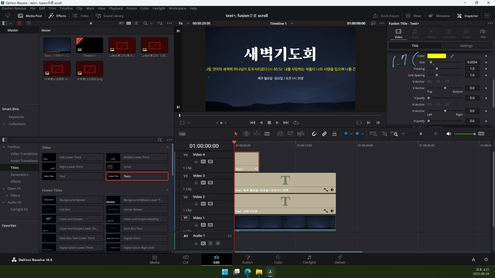Select the Dynamic Trim Mode tool

tap(257, 134)
